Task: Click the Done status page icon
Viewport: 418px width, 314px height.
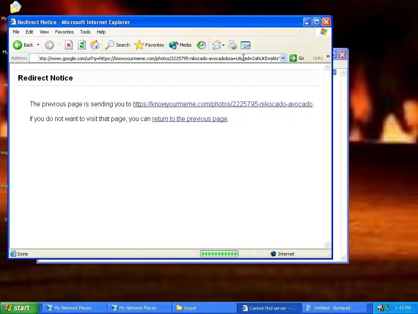Action: (13, 253)
